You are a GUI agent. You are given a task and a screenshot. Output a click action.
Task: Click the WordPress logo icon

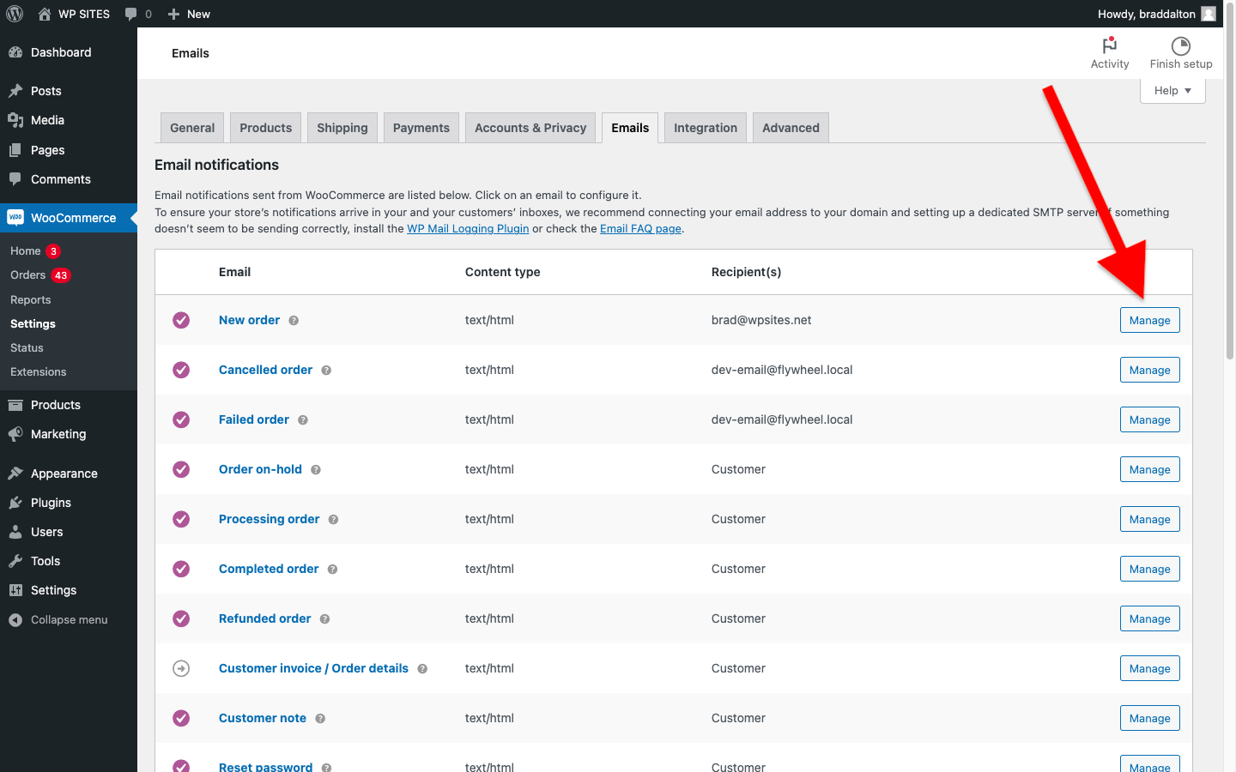15,14
